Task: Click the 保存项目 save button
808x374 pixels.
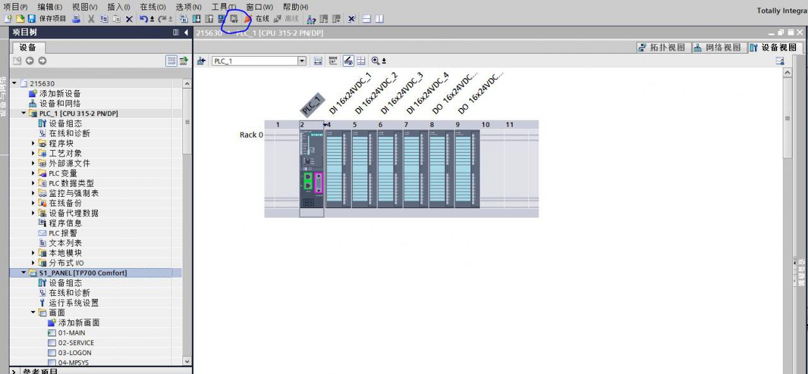Action: (46, 19)
